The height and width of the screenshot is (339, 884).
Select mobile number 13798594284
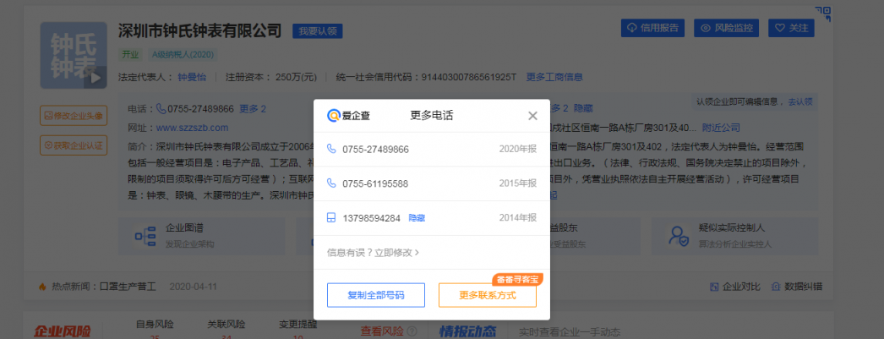click(x=372, y=218)
